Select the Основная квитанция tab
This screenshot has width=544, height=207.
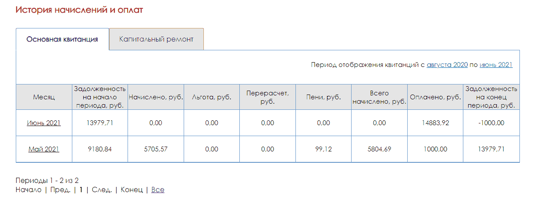click(62, 39)
